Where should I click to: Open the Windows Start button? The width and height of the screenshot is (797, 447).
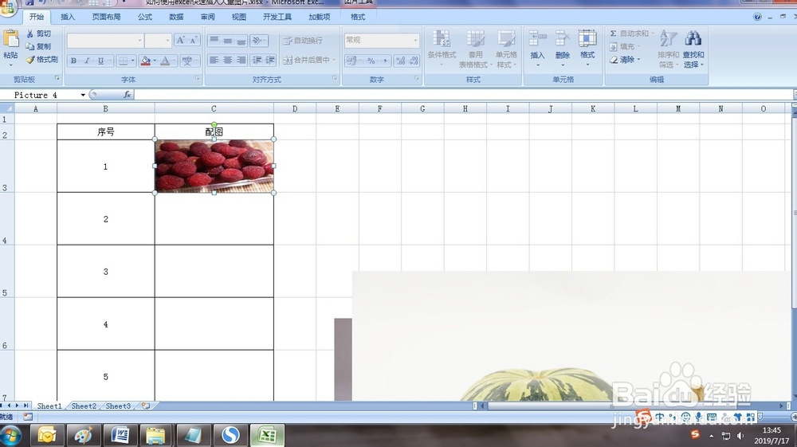[x=11, y=436]
